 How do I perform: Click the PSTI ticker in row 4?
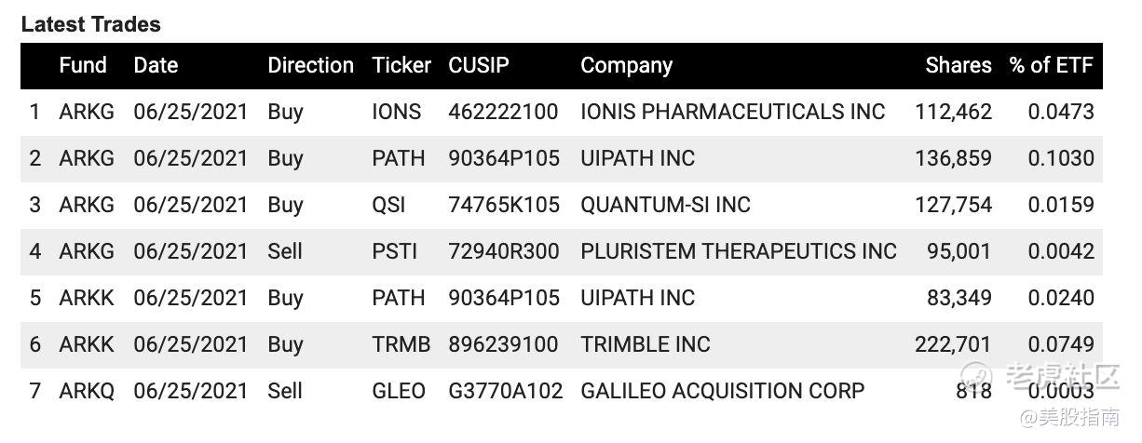pos(394,251)
